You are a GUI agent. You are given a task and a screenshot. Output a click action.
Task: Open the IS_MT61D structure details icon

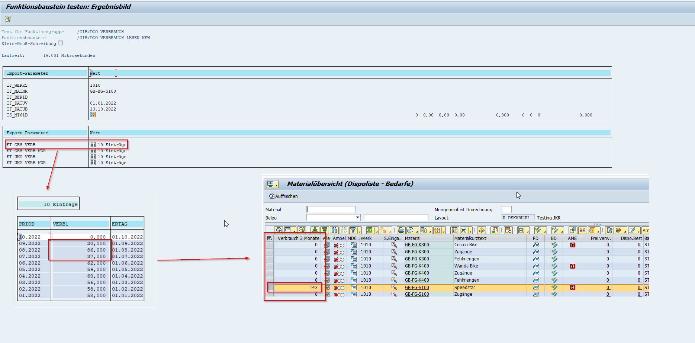[x=93, y=115]
